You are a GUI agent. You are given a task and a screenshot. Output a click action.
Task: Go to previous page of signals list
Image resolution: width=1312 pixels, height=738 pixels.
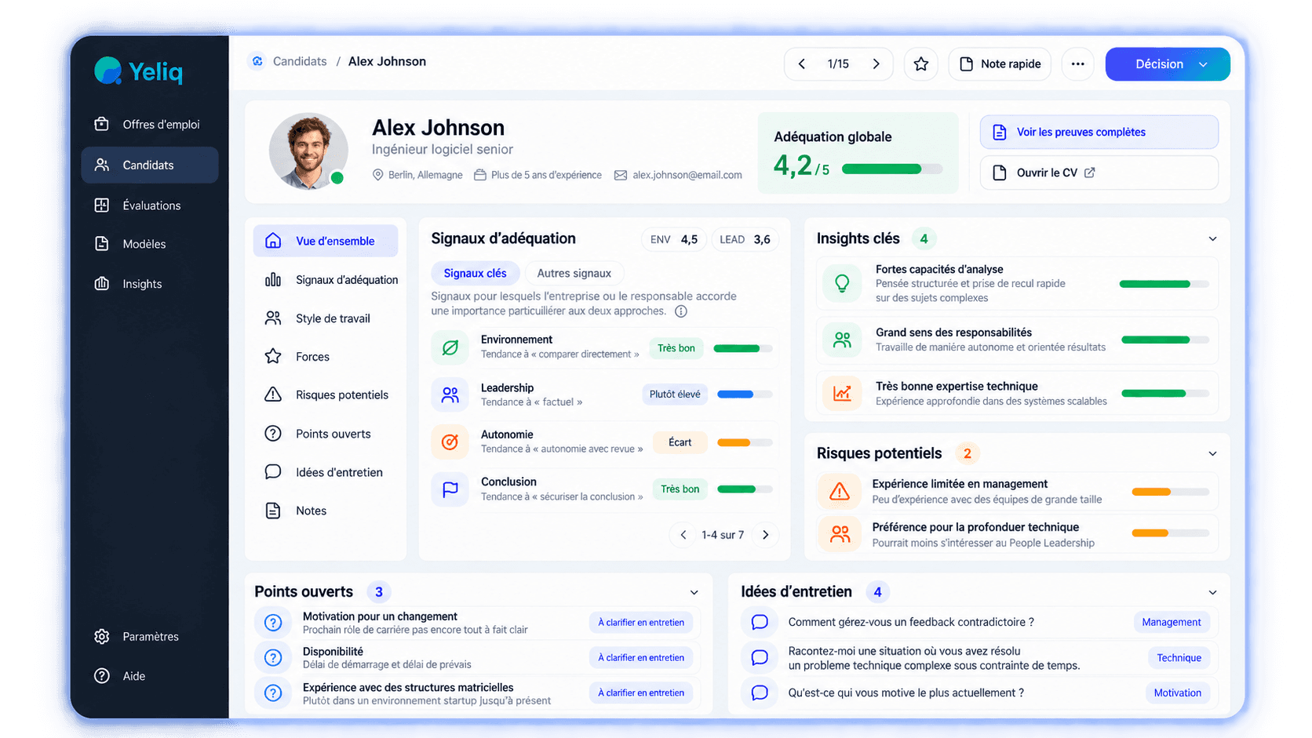(x=683, y=535)
